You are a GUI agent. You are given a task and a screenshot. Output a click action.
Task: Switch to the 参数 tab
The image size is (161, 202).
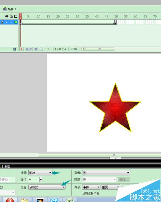7,166
